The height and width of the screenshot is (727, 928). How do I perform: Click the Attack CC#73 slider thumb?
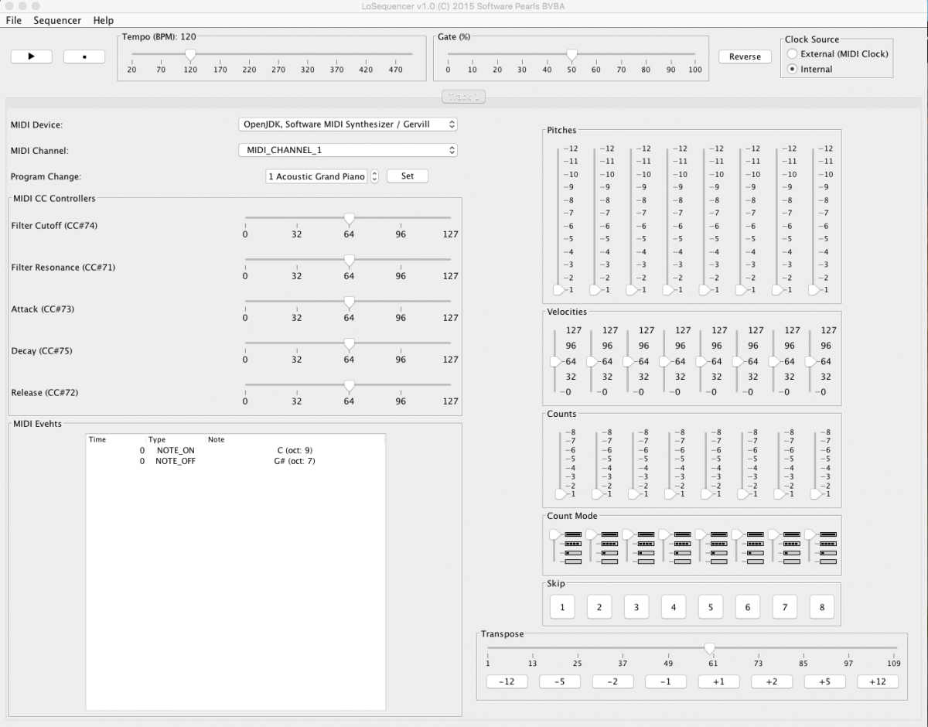pos(349,302)
